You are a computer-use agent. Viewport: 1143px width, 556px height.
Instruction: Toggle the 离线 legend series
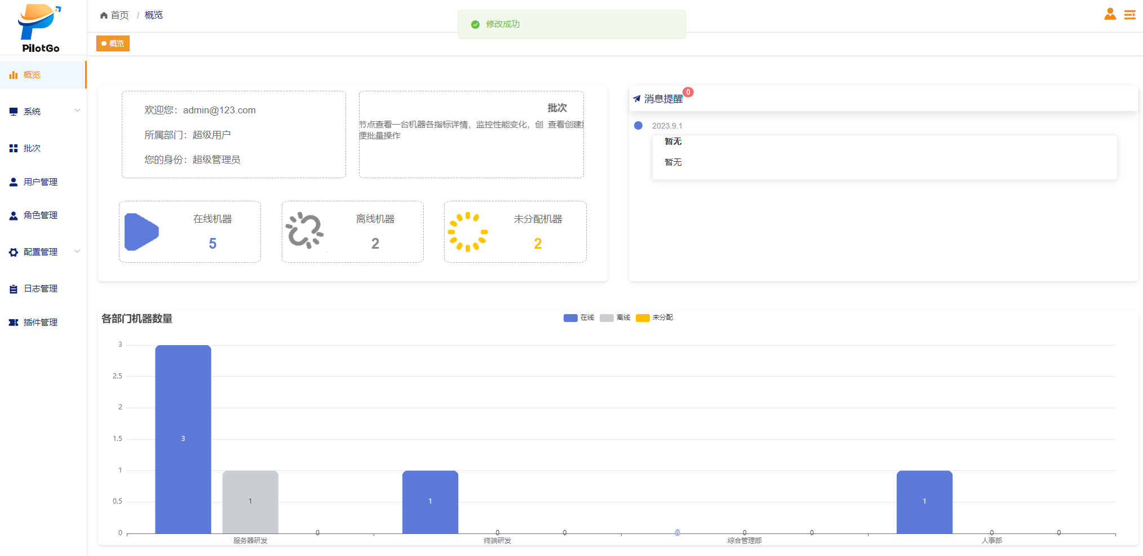coord(606,318)
